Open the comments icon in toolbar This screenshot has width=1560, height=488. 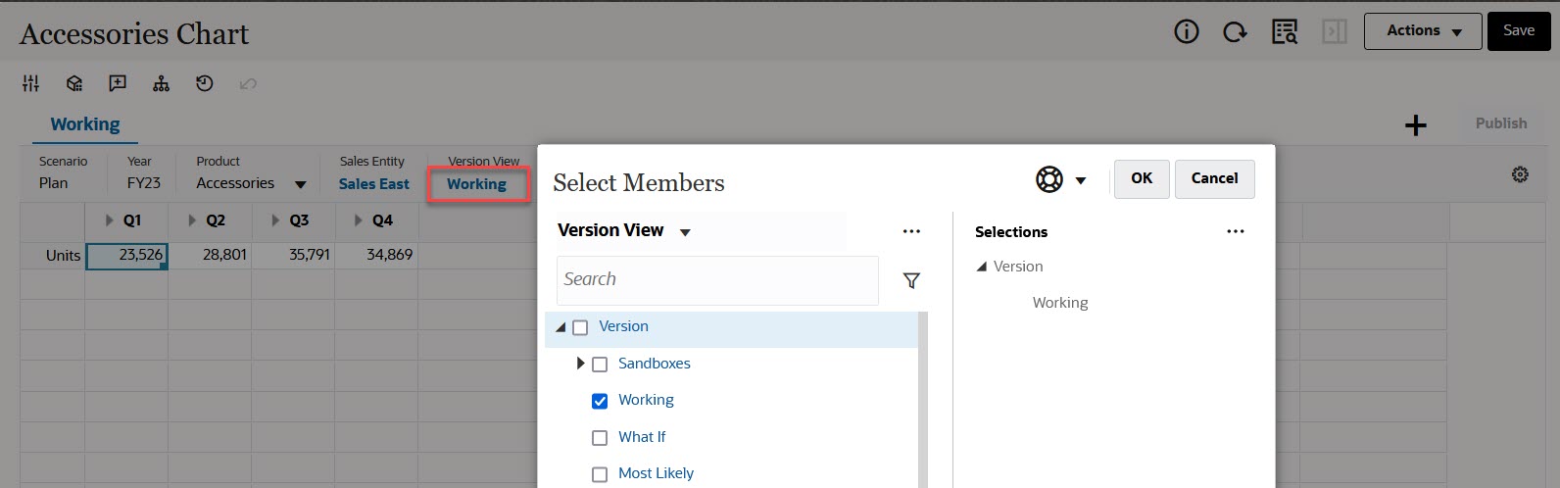tap(118, 84)
